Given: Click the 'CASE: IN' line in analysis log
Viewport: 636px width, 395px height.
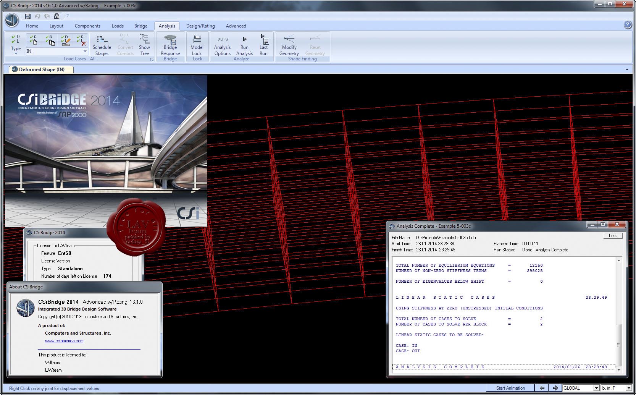Looking at the screenshot, I should (x=407, y=345).
